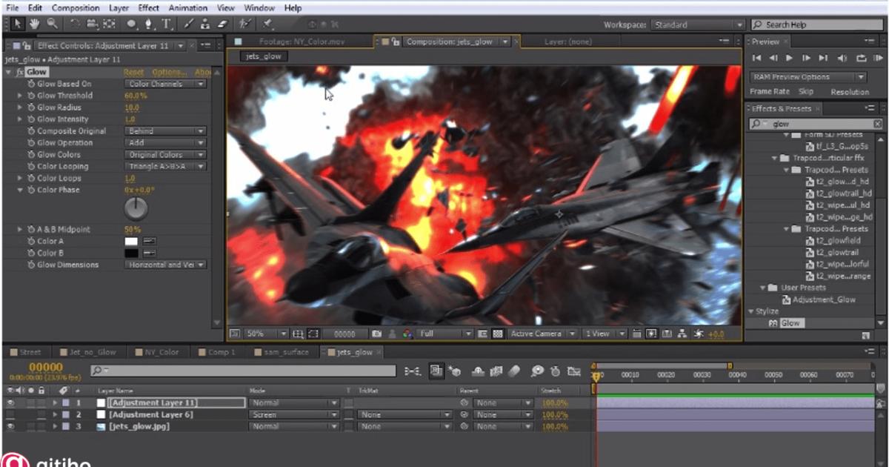The height and width of the screenshot is (467, 889).
Task: Click the snapshot camera icon in viewer
Action: point(377,334)
